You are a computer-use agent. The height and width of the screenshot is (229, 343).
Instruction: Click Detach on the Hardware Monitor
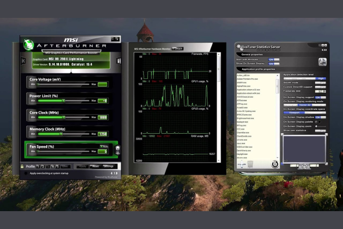[177, 49]
